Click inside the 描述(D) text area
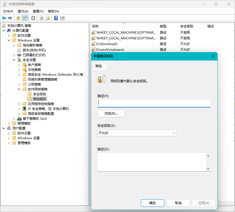This screenshot has height=212, width=235. pos(152,162)
